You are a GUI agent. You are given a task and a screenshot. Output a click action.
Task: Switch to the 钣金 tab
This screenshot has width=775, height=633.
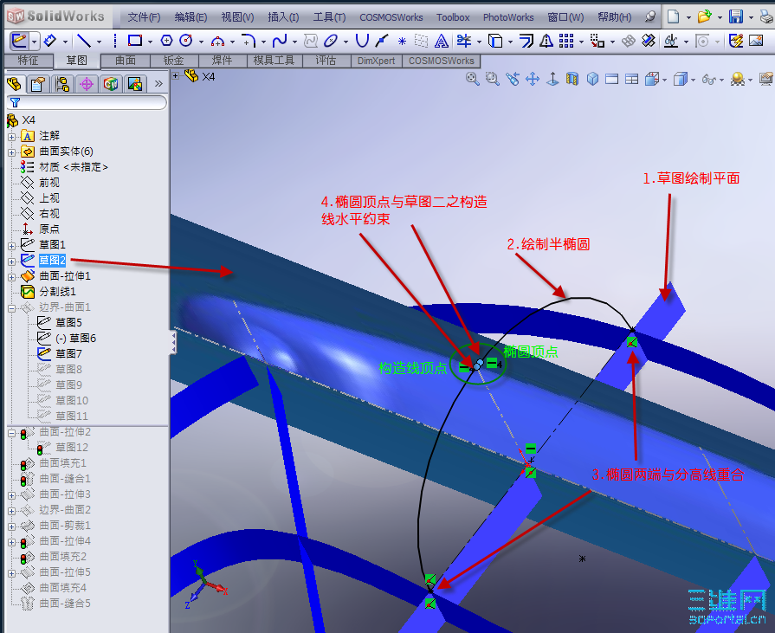pyautogui.click(x=174, y=61)
